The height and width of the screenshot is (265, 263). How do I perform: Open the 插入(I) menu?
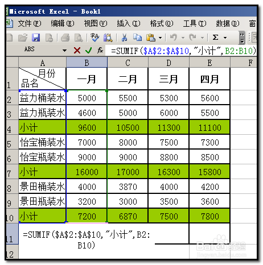(x=129, y=23)
